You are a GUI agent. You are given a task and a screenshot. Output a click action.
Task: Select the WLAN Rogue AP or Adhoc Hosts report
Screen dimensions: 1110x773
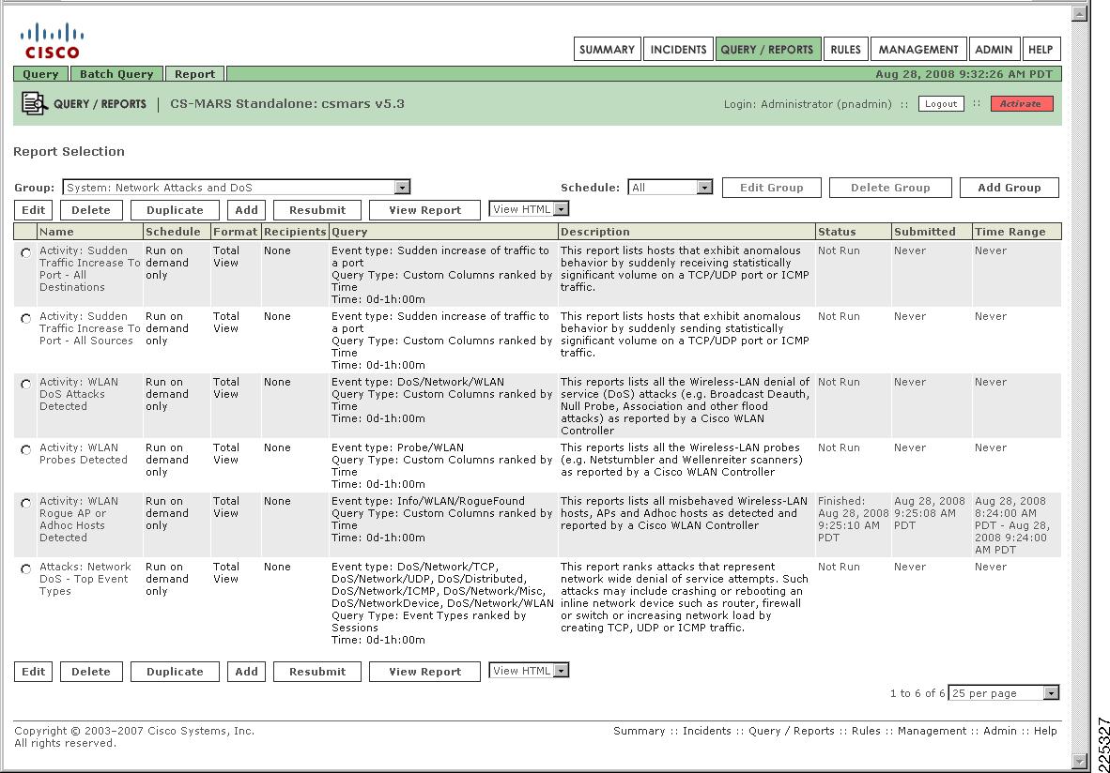(x=26, y=503)
